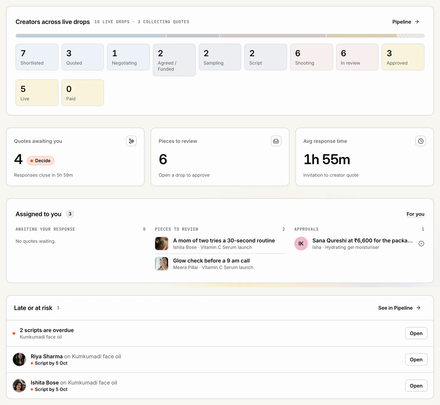Click the handshake icon in Quotes awaiting you

point(131,141)
